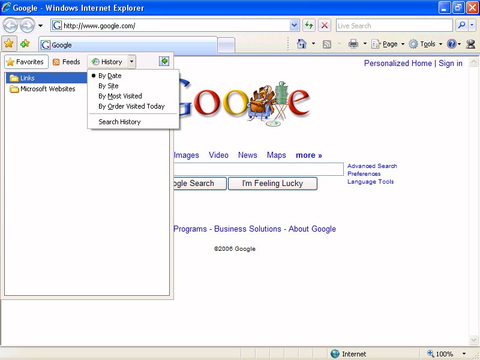This screenshot has width=480, height=360.
Task: Click the Stop loading red X icon
Action: click(x=325, y=25)
